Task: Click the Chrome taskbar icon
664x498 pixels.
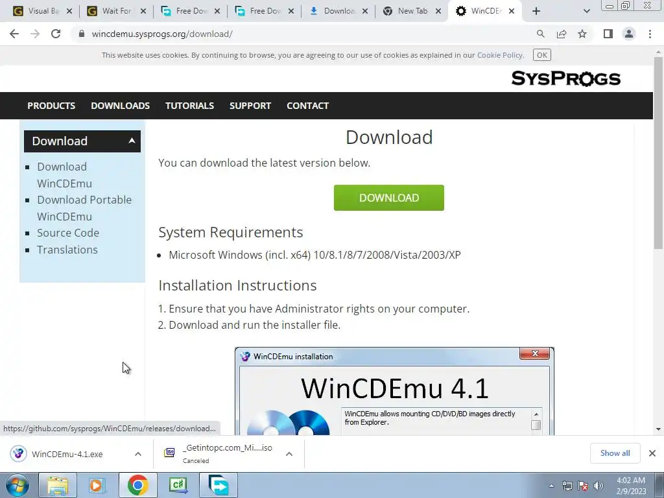Action: 137,485
